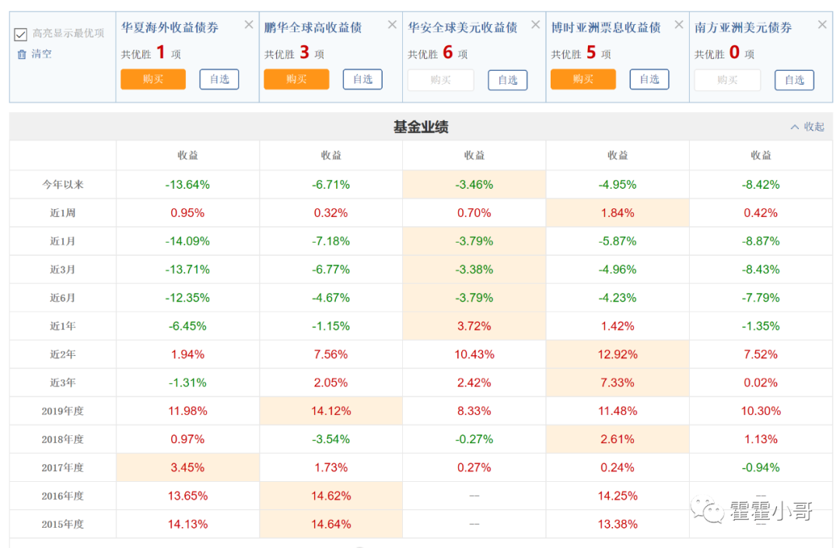Image resolution: width=840 pixels, height=548 pixels.
Task: Remove 鹏华全球高收益债 from comparison
Action: [x=392, y=24]
